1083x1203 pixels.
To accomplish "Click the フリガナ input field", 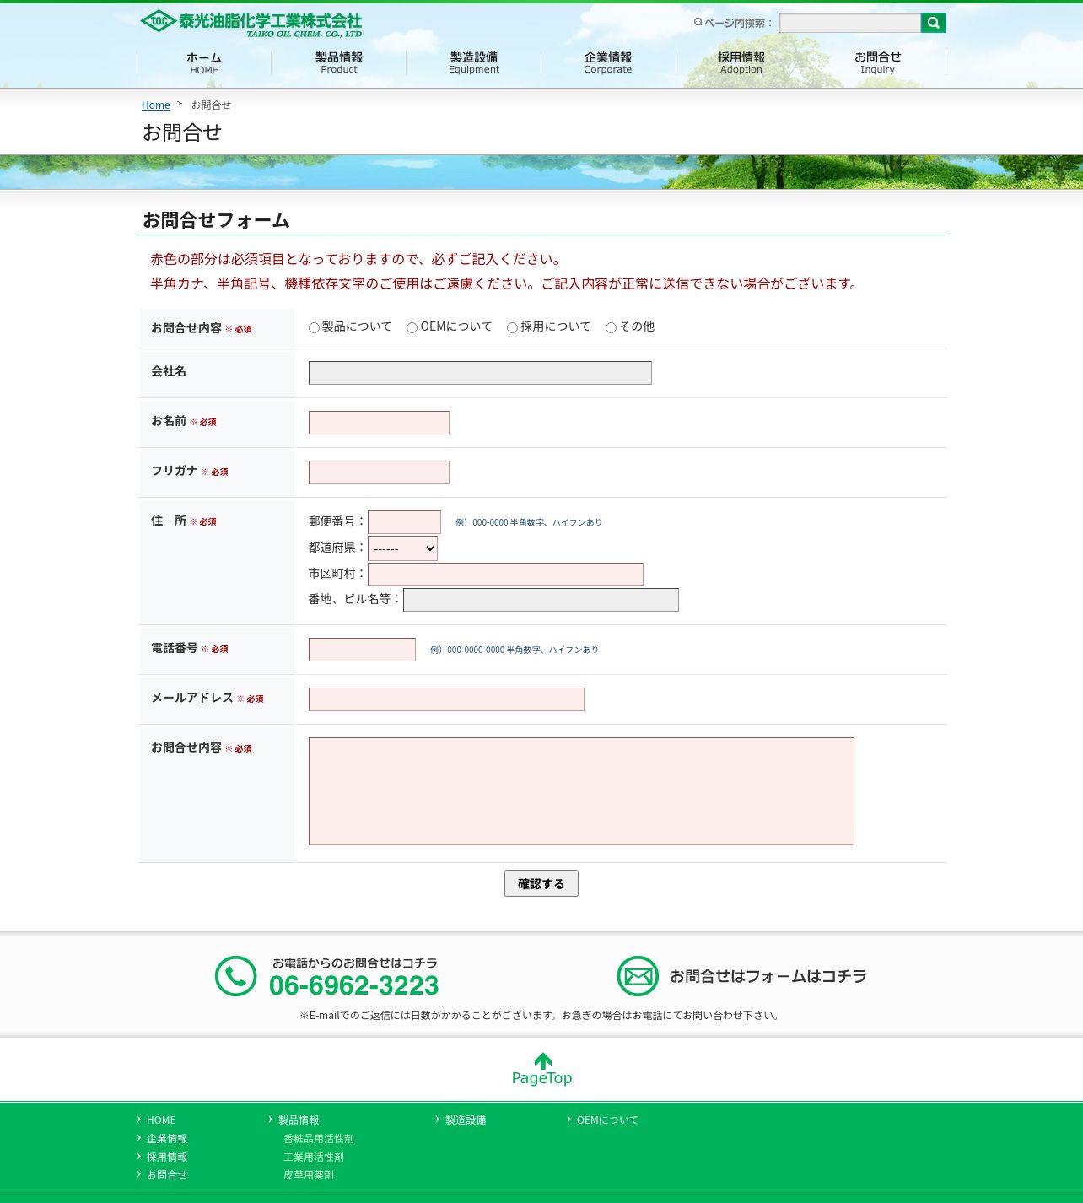I will click(x=379, y=472).
